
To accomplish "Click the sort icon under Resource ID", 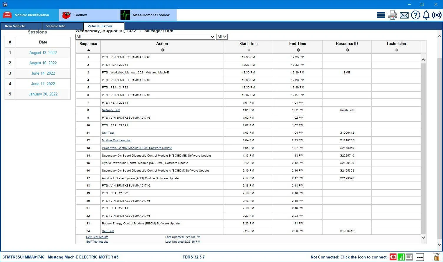I will coord(348,50).
